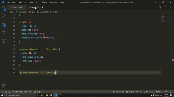Open the Search view in activity bar
Viewport: 174px width, 97px height.
coord(4,16)
